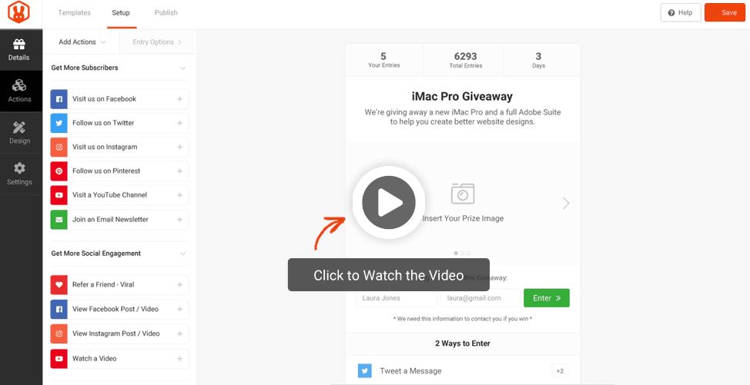Add the Follow us on Pinterest action
Image resolution: width=750 pixels, height=385 pixels.
(119, 171)
